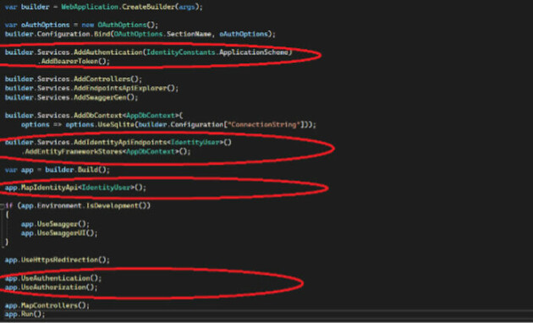Click the '.AddEntityFrameworkStores<AppDbContext>();' line
Image resolution: width=533 pixels, height=323 pixels.
[x=106, y=151]
